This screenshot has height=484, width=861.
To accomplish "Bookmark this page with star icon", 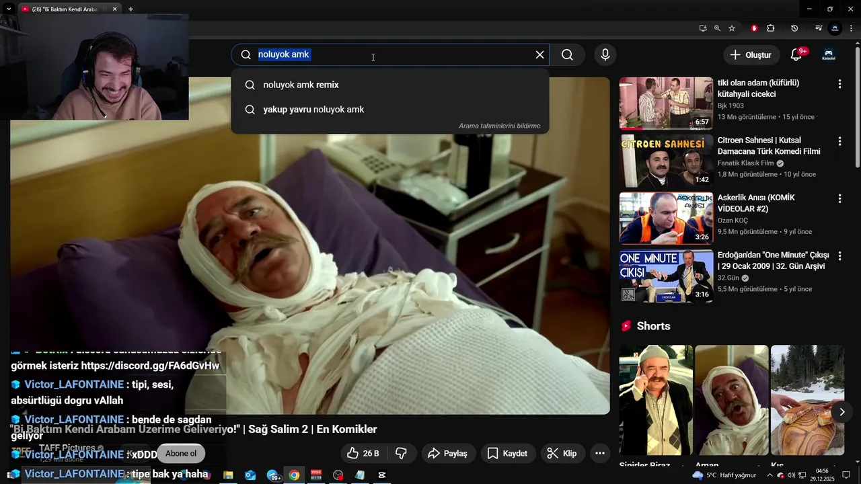I will click(x=732, y=28).
